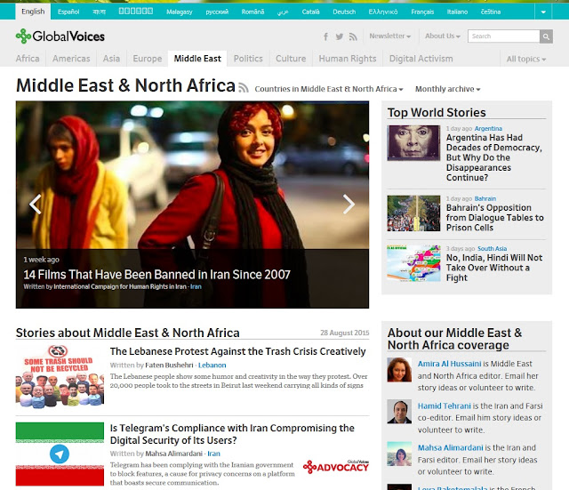Click author name Faten Bushehri
Screen dimensions: 569x490
click(169, 365)
